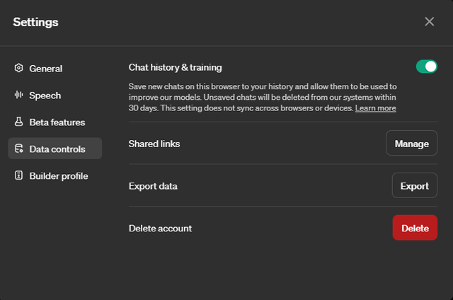Click the Delete account row label
The width and height of the screenshot is (453, 300).
tap(160, 229)
